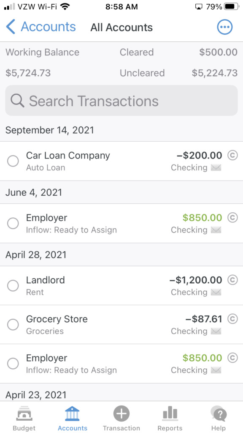Select the Landlord transaction circle
243x433 pixels.
[x=13, y=285]
